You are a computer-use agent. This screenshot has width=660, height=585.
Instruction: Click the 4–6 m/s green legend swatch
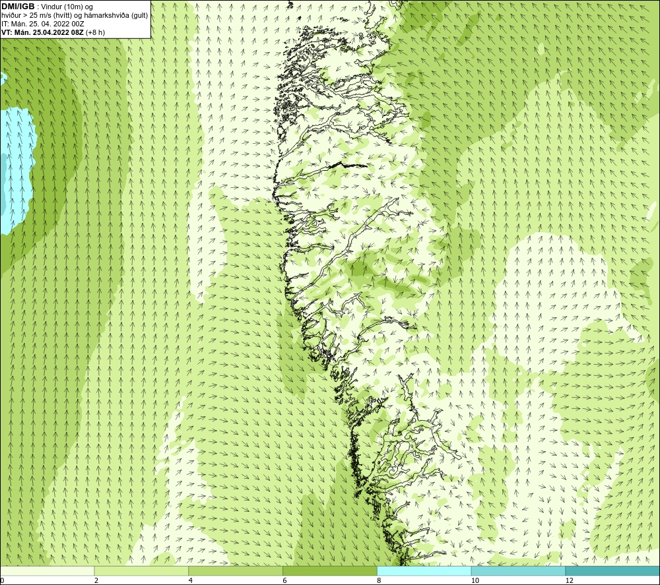pos(236,570)
